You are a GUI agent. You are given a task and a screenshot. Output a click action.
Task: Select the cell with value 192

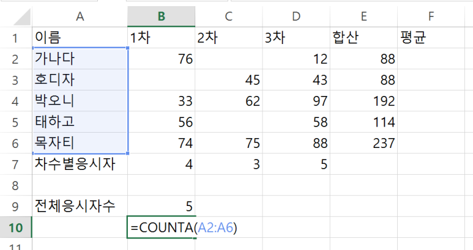point(364,101)
